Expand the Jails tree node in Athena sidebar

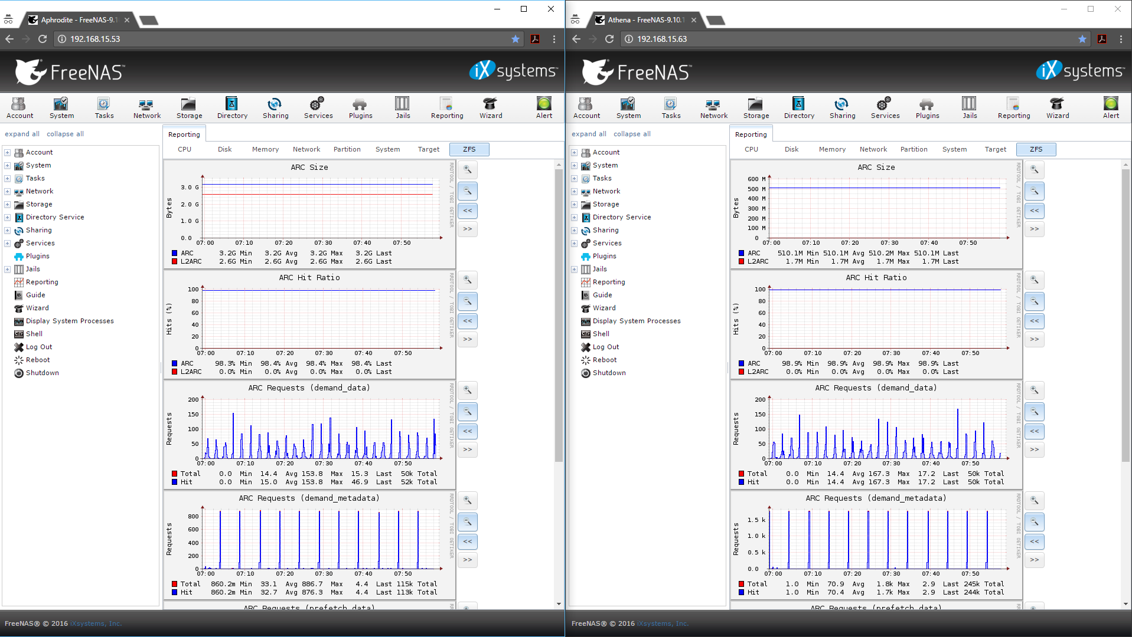click(574, 270)
